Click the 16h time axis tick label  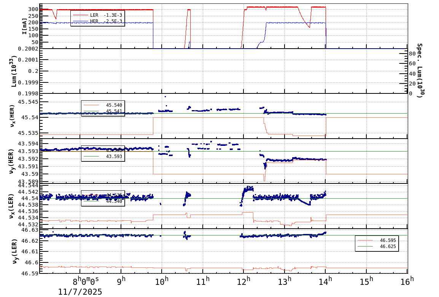407,281
